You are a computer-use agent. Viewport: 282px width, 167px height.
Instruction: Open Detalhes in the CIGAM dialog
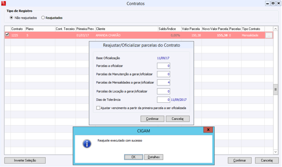click(x=154, y=157)
